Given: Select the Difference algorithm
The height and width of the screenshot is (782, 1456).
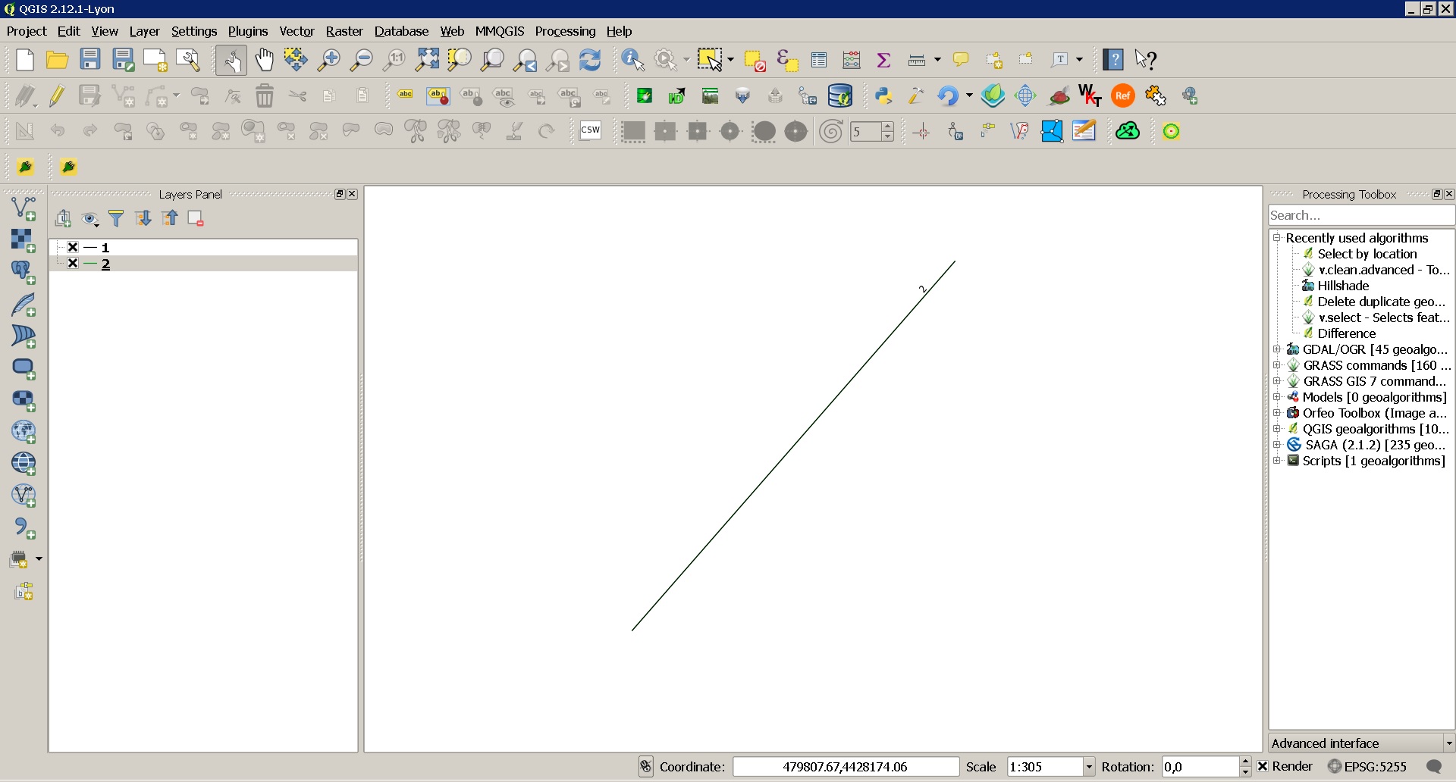Looking at the screenshot, I should 1346,333.
